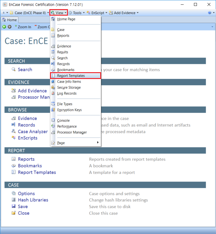Open the Case (EnCE Phase II) dropdown menu

pyautogui.click(x=29, y=13)
